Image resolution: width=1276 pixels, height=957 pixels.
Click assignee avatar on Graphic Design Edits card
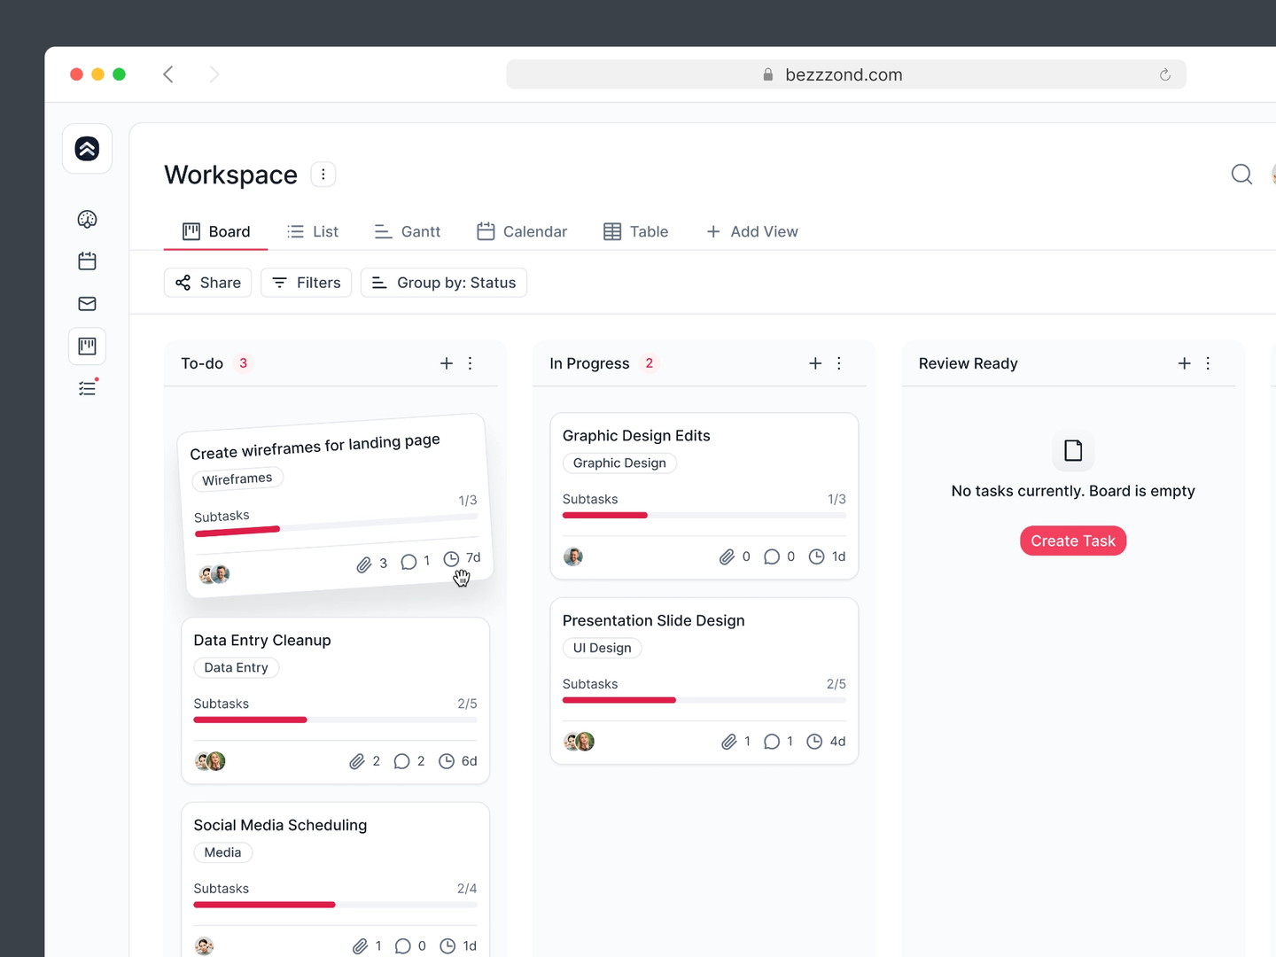(573, 556)
